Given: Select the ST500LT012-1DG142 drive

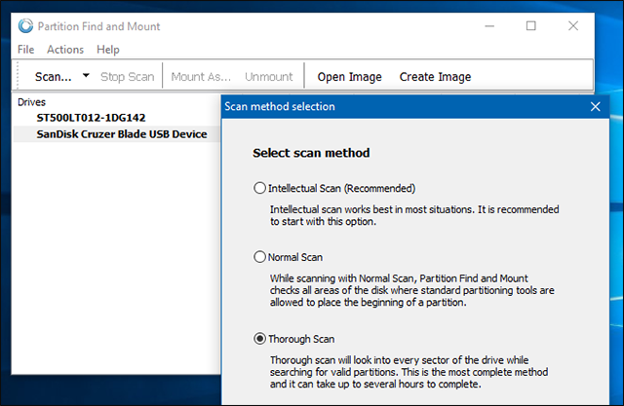Looking at the screenshot, I should [91, 118].
